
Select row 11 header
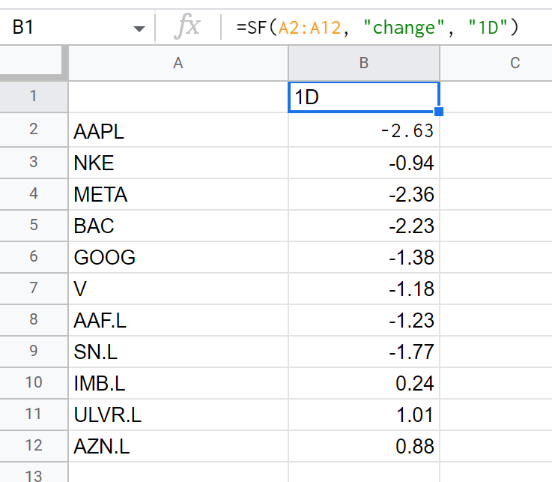pos(34,414)
